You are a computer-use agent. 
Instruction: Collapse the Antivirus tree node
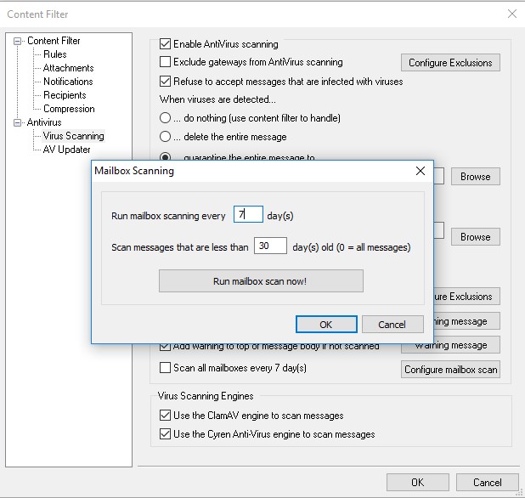pyautogui.click(x=17, y=123)
